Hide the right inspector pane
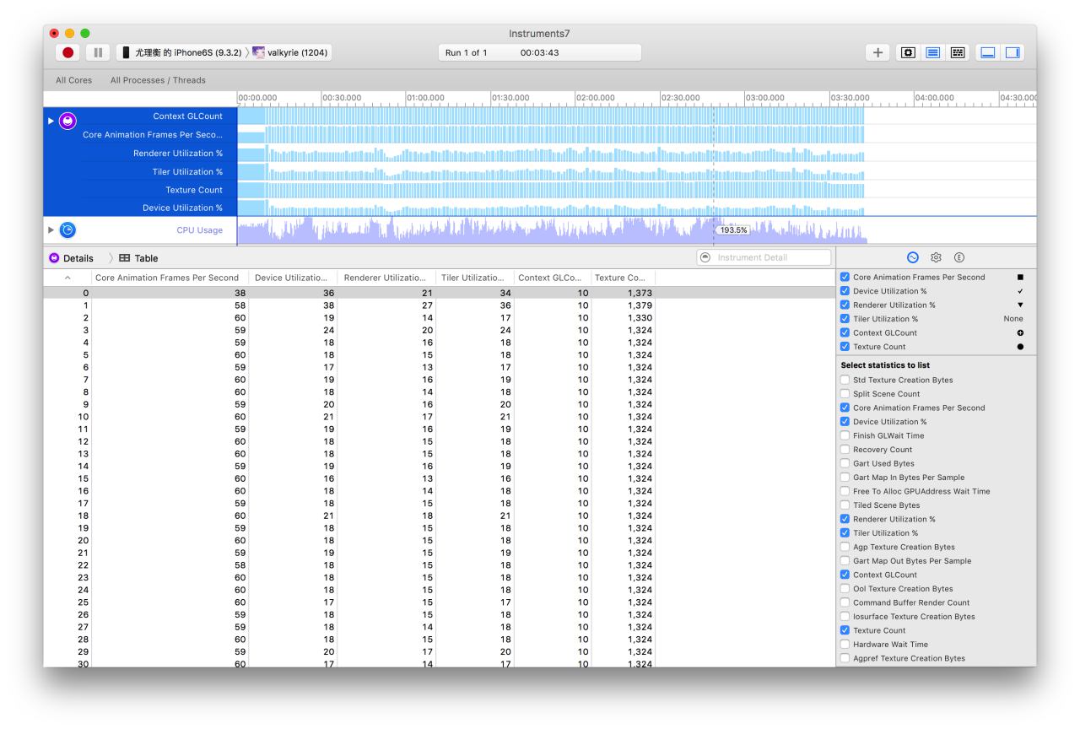Screen dimensions: 1080x729 (1012, 52)
